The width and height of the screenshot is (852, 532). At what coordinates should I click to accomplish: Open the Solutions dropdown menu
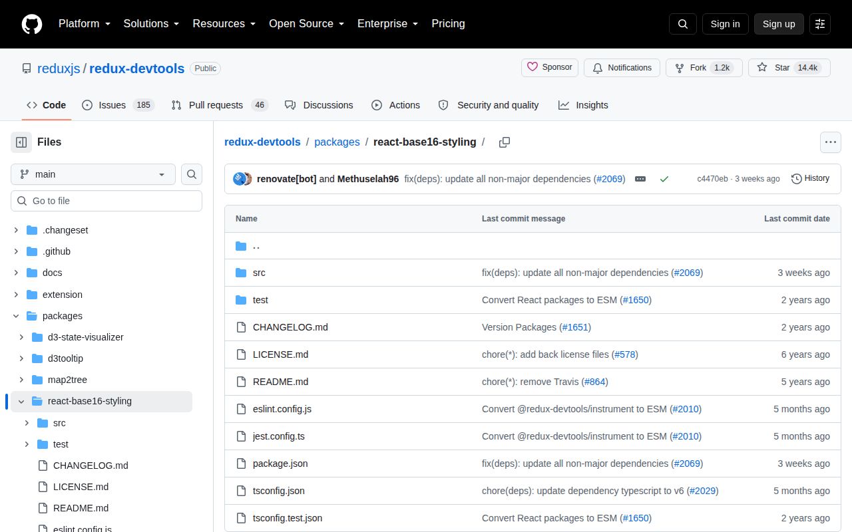pos(151,23)
